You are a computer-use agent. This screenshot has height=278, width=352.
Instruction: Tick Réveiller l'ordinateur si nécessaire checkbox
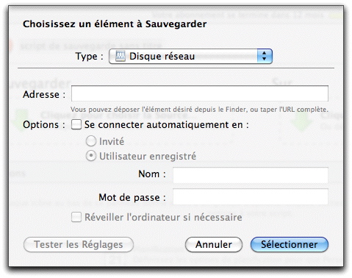click(x=76, y=217)
